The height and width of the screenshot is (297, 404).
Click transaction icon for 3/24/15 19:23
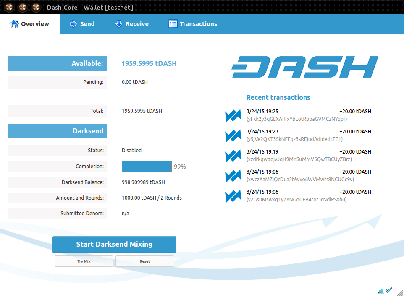(233, 135)
